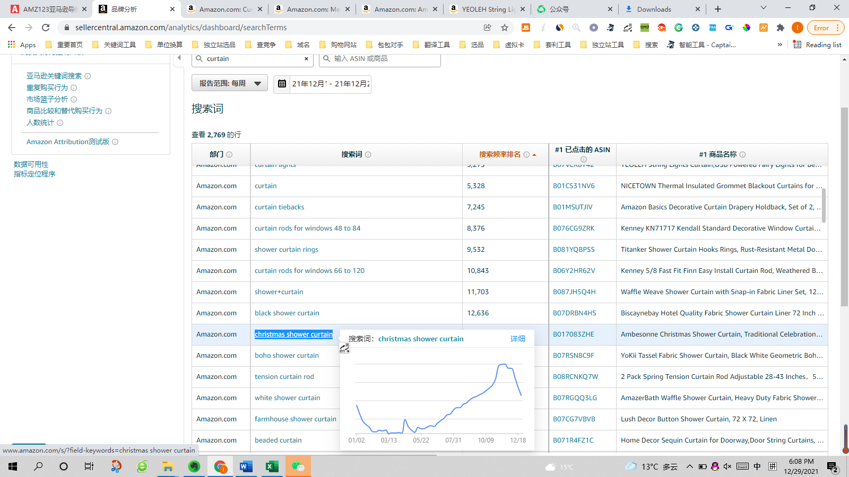Viewport: 849px width, 477px height.
Task: Open WeChat from the taskbar
Action: pos(299,467)
